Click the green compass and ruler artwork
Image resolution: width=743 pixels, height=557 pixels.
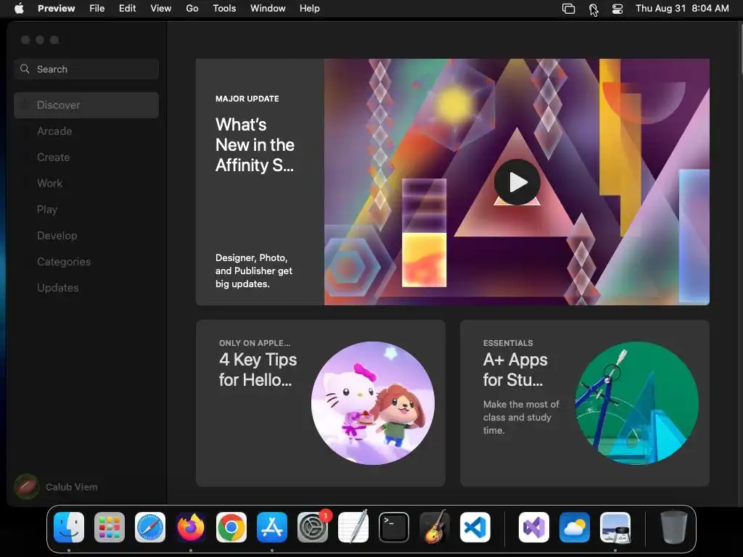click(637, 403)
